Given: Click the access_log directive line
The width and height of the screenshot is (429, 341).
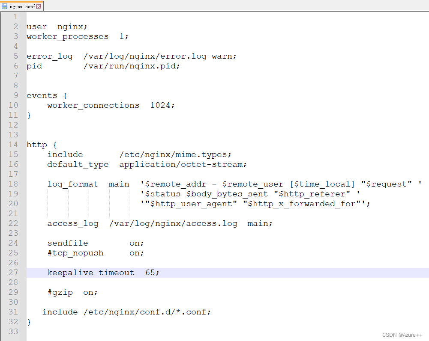Looking at the screenshot, I should point(160,223).
